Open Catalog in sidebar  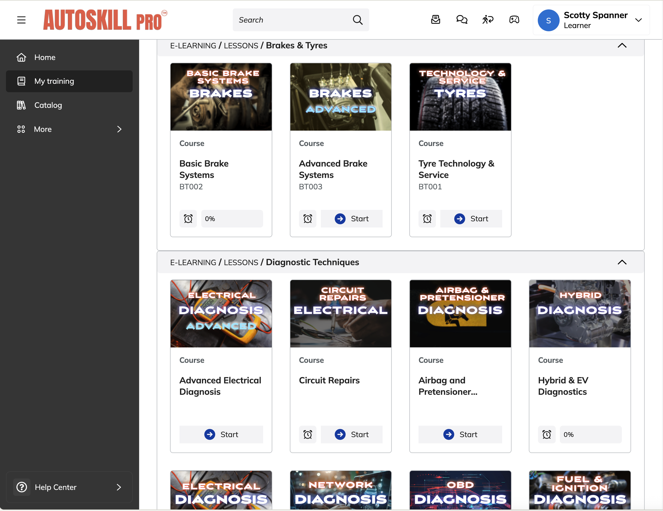[48, 105]
